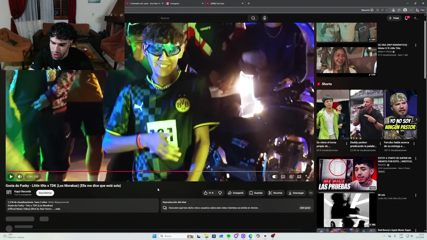Show more Shorts with the right arrow
Image resolution: width=427 pixels, height=240 pixels.
416,120
